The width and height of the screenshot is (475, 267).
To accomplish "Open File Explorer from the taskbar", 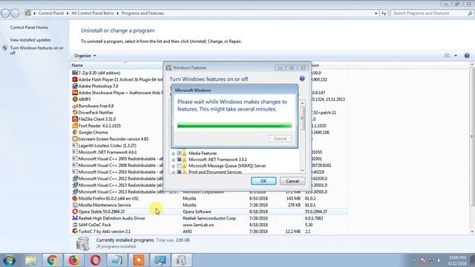I will (x=30, y=260).
